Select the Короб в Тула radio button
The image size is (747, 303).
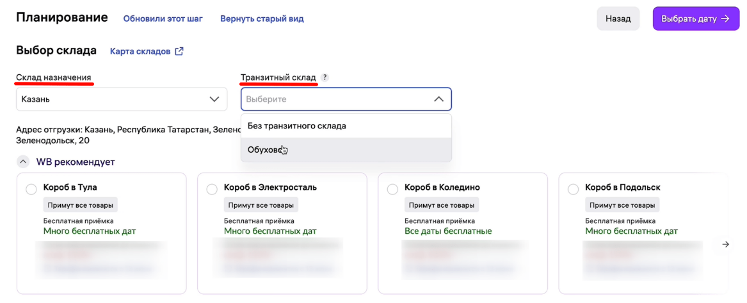(x=31, y=189)
